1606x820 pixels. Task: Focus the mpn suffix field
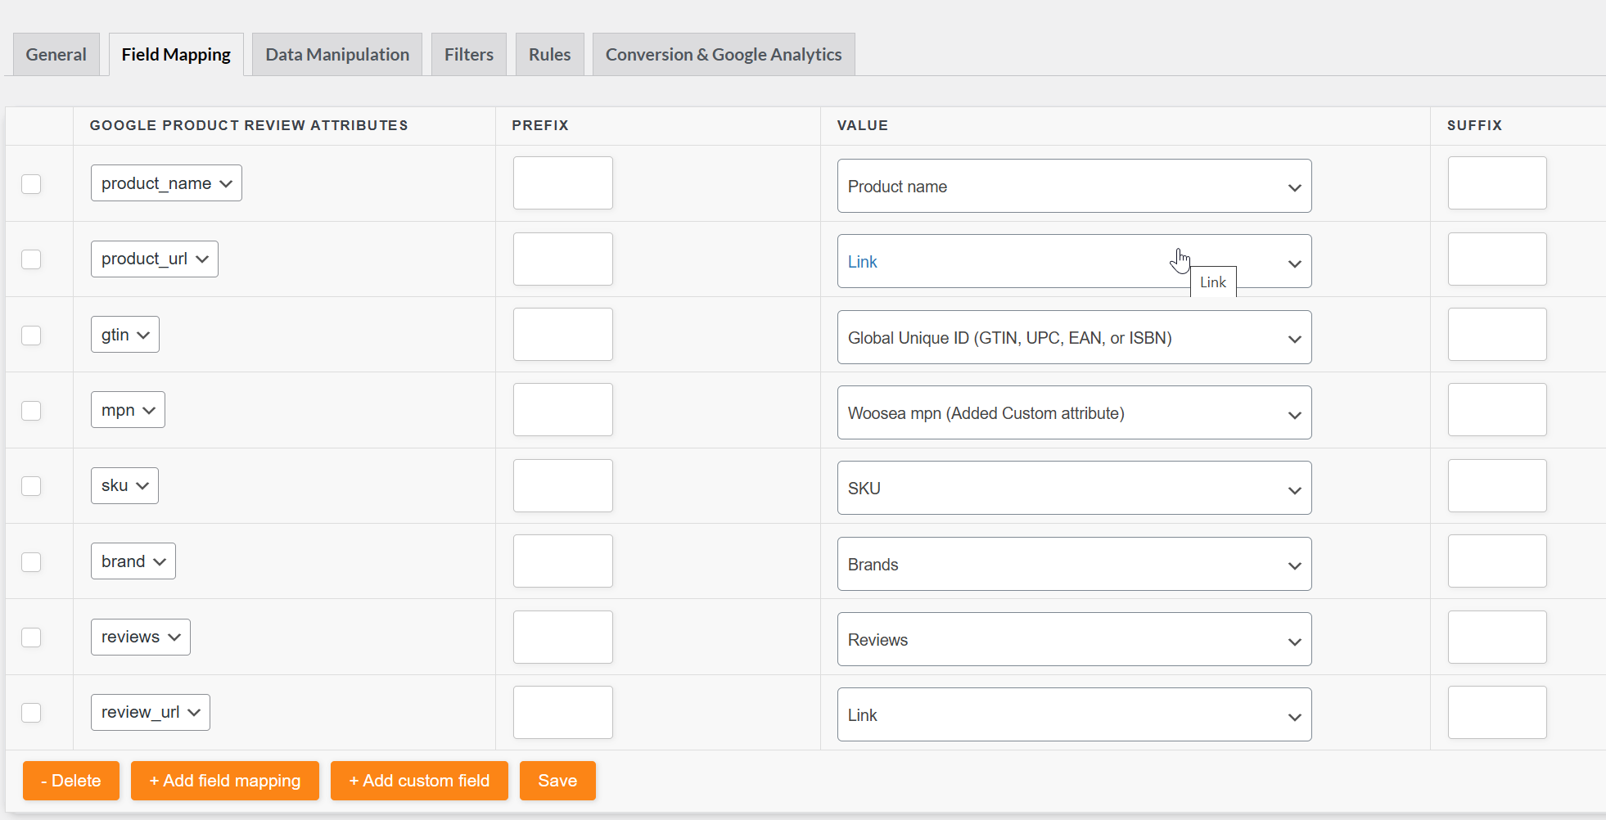coord(1497,410)
